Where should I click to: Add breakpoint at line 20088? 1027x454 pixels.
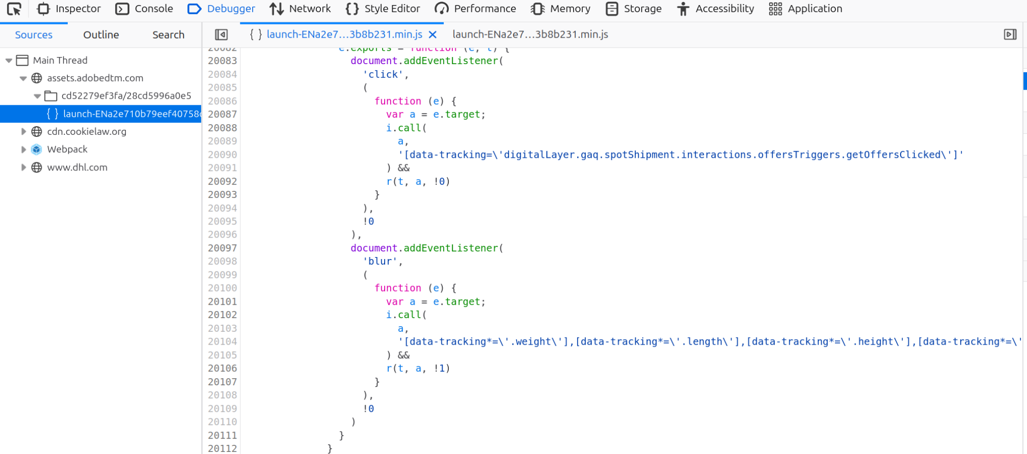click(x=222, y=128)
